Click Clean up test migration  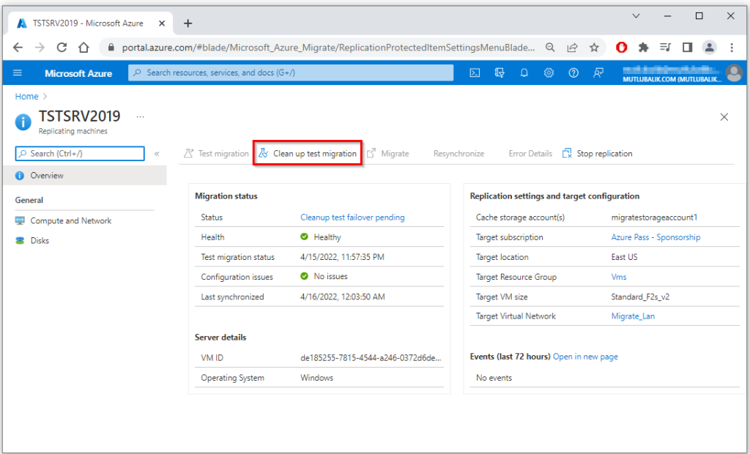(x=308, y=154)
